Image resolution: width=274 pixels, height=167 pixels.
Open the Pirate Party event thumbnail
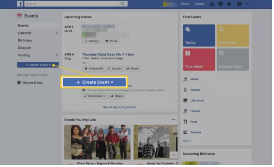pos(97,142)
